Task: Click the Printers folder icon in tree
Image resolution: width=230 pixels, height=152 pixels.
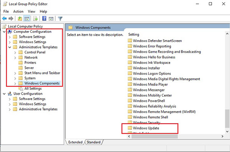Action: pyautogui.click(x=21, y=63)
